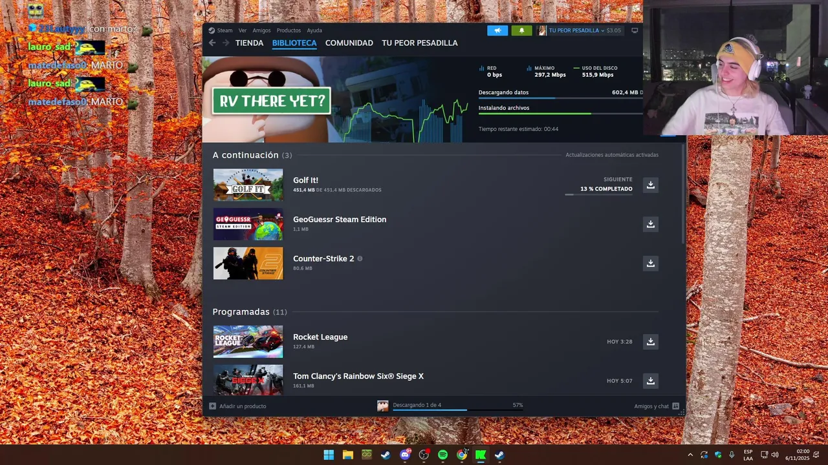Click the plus icon beside Añadir un producto
Viewport: 828px width, 465px height.
coord(212,406)
